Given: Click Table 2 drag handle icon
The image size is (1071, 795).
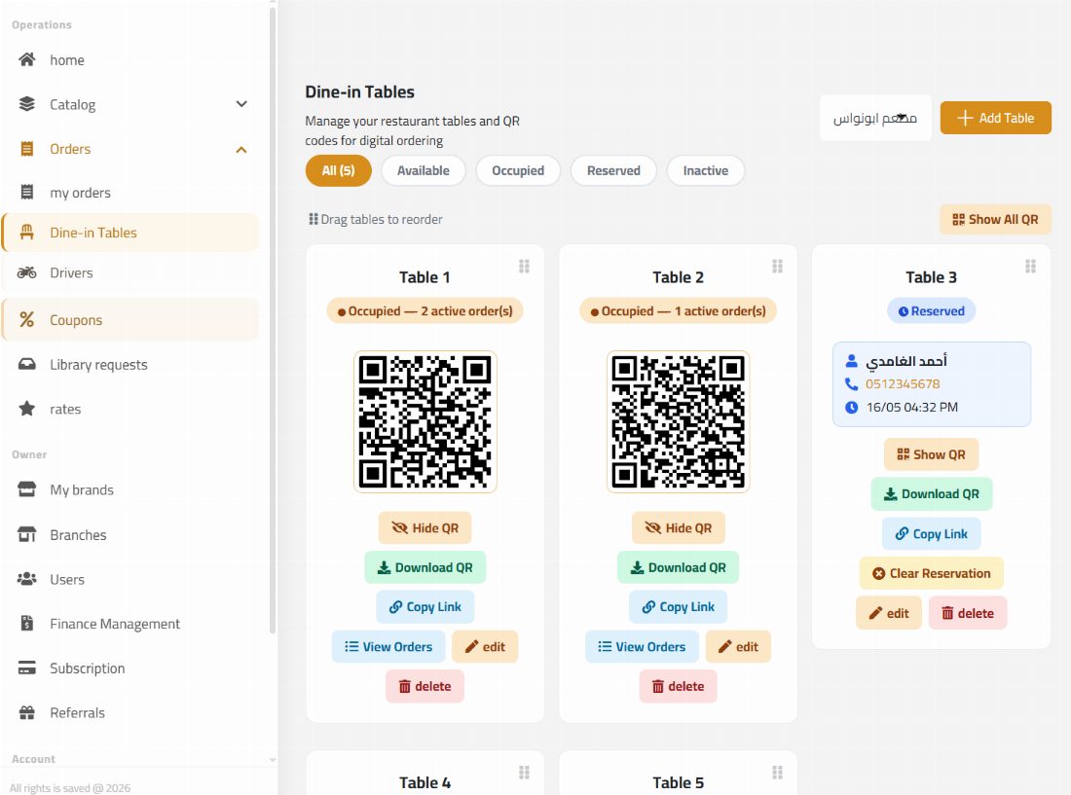Looking at the screenshot, I should [x=777, y=267].
